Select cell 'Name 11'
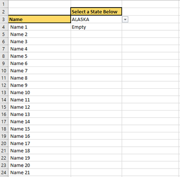 [x=39, y=100]
